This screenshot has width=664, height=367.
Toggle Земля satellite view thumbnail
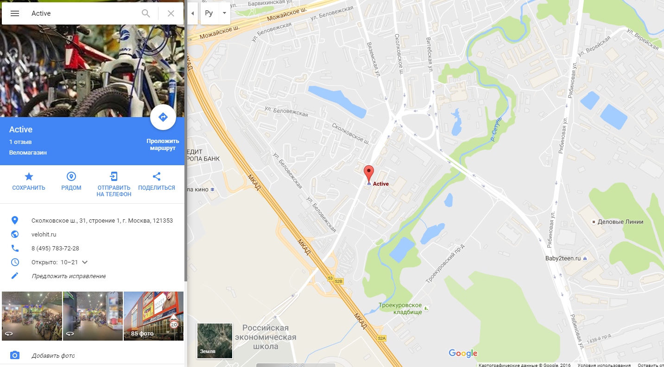(x=215, y=341)
